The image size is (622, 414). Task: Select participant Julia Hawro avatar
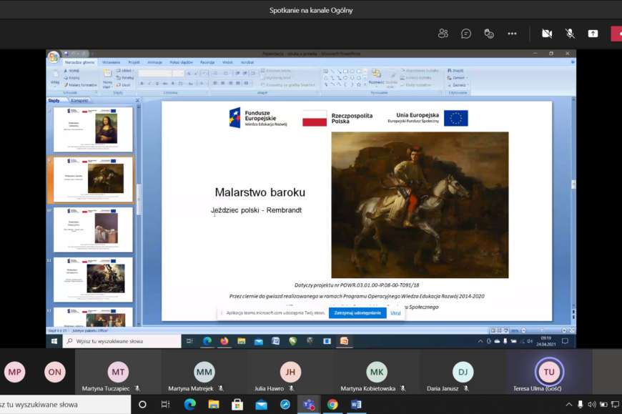pos(290,372)
